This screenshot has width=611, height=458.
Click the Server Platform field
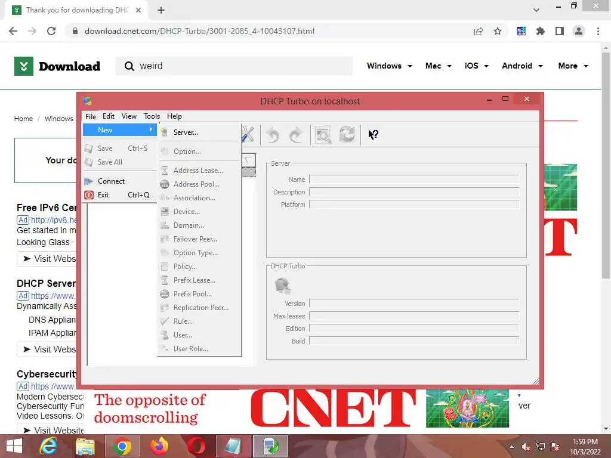pyautogui.click(x=414, y=205)
